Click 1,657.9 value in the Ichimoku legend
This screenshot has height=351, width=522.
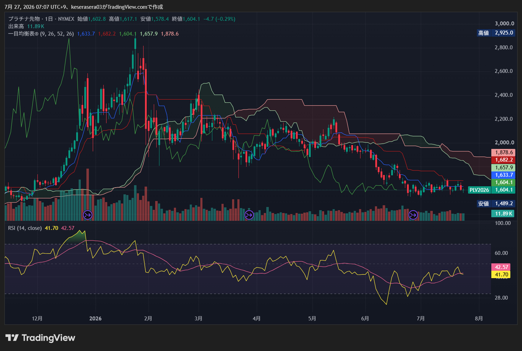[148, 33]
